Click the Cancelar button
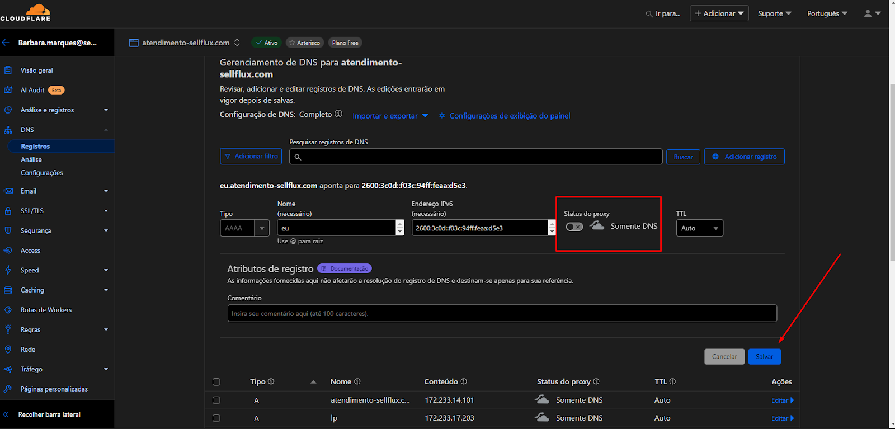 724,356
